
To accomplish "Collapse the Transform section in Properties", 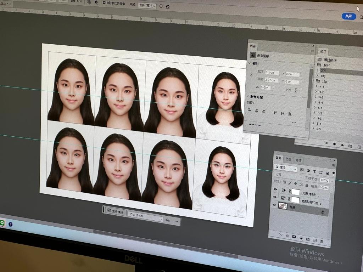I will pos(250,63).
